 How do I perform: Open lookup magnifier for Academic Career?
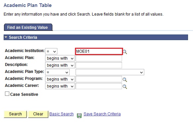pyautogui.click(x=125, y=87)
